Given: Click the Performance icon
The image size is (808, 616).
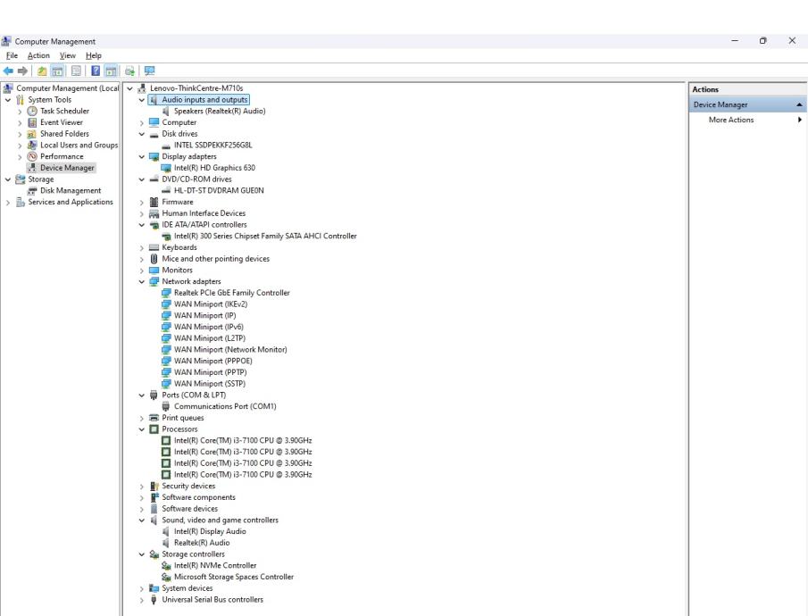Looking at the screenshot, I should point(32,156).
